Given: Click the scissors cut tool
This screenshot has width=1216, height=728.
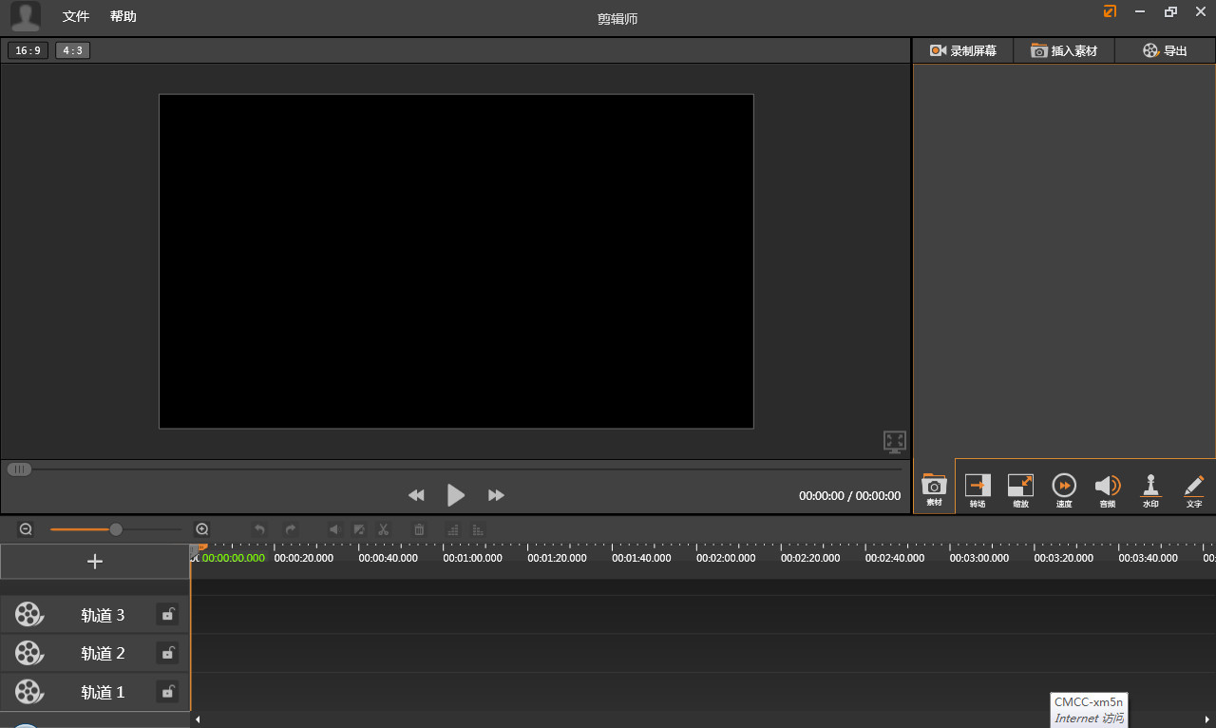Looking at the screenshot, I should (384, 529).
